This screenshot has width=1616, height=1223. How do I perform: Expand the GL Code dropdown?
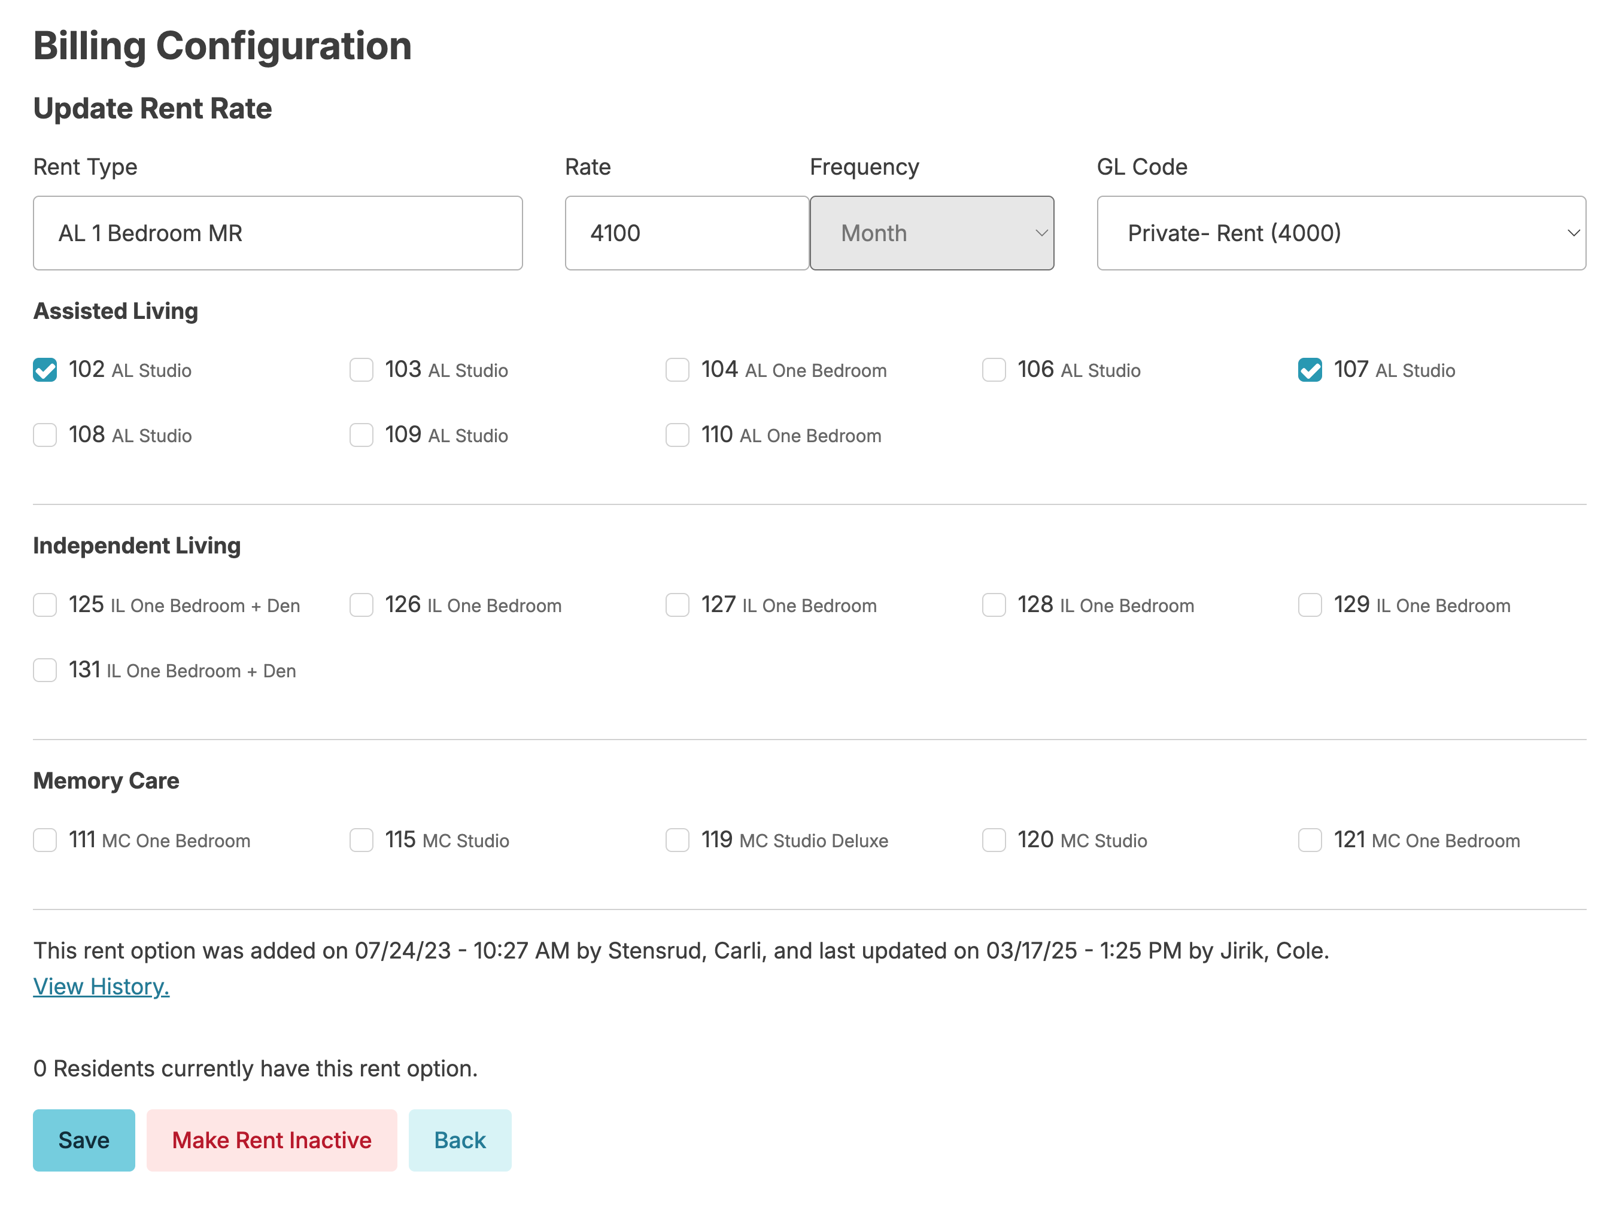coord(1341,233)
